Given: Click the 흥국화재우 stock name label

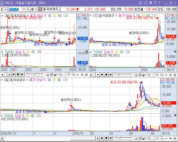Looking at the screenshot, I should tap(51, 9).
